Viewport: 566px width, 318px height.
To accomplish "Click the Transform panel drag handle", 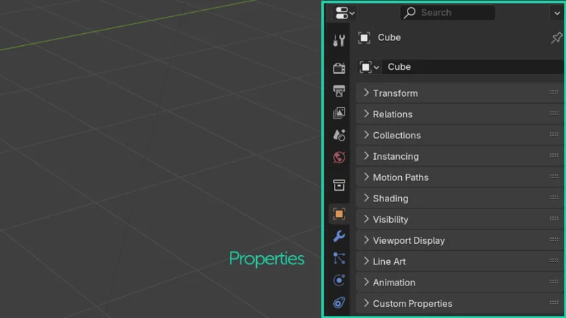I will [554, 93].
